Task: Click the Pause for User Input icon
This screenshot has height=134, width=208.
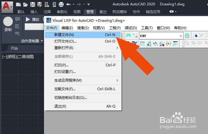Action: pyautogui.click(x=18, y=33)
